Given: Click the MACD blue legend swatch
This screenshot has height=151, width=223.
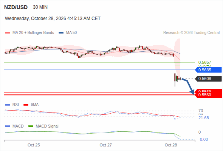Looking at the screenshot, I should pyautogui.click(x=8, y=126).
